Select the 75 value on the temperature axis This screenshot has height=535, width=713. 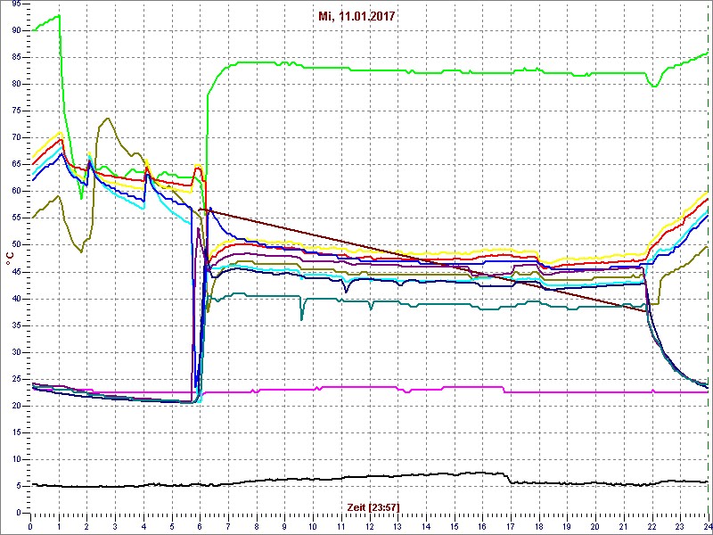(16, 111)
